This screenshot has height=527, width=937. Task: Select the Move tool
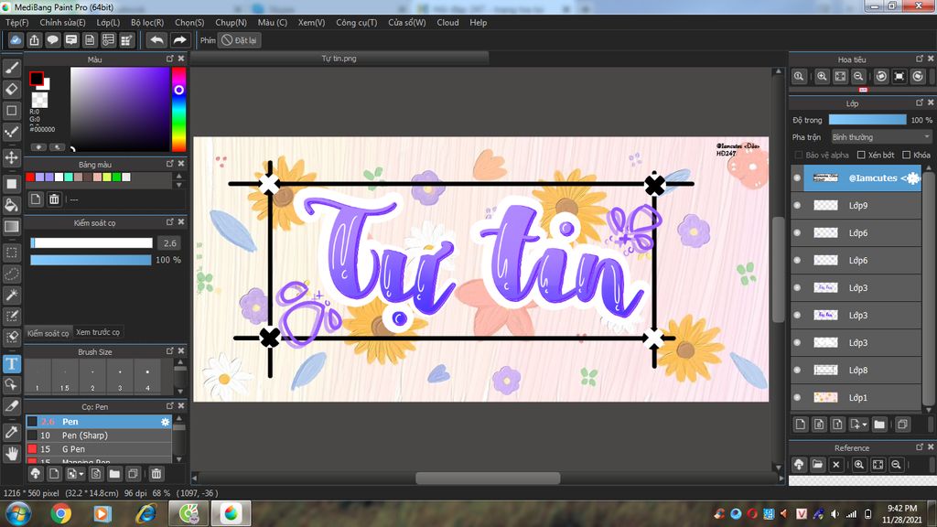(x=11, y=157)
